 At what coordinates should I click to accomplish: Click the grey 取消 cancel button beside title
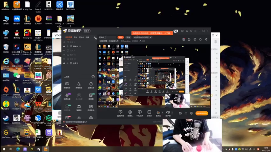(128, 37)
